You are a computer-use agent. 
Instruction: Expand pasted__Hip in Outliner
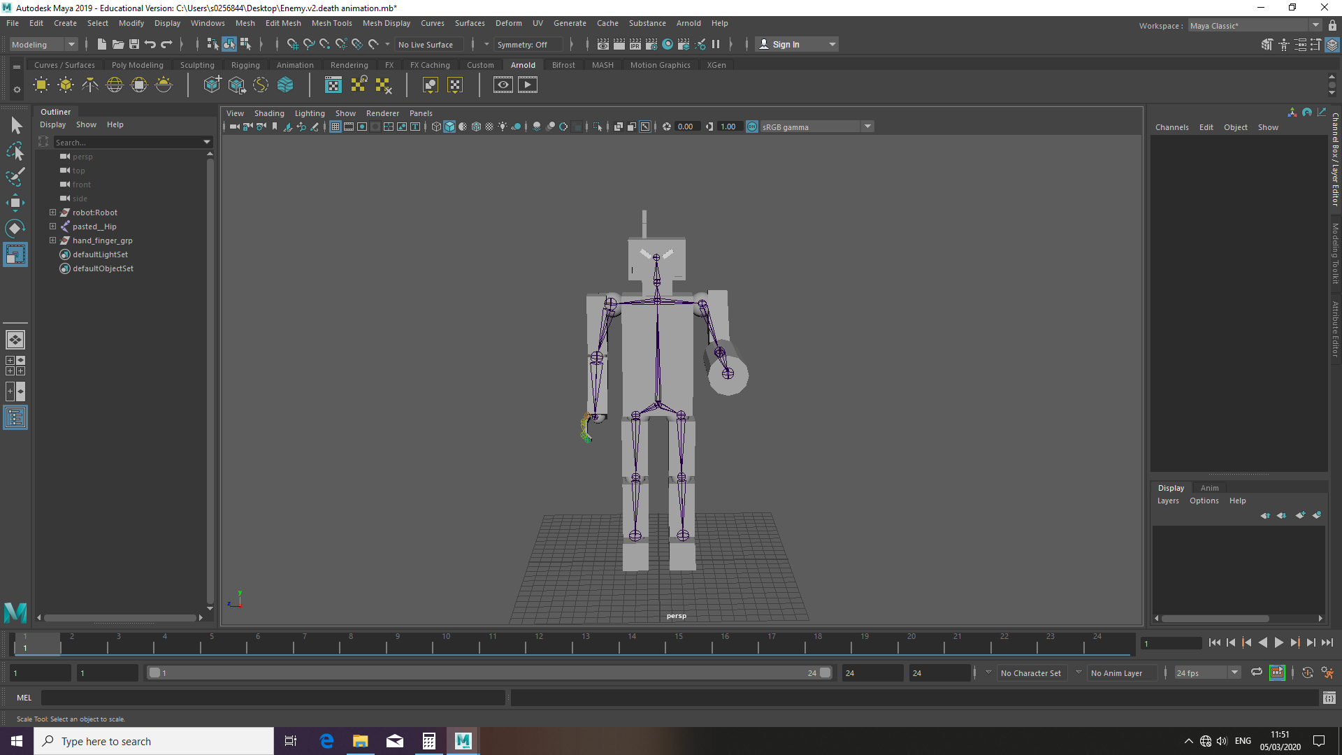click(52, 226)
